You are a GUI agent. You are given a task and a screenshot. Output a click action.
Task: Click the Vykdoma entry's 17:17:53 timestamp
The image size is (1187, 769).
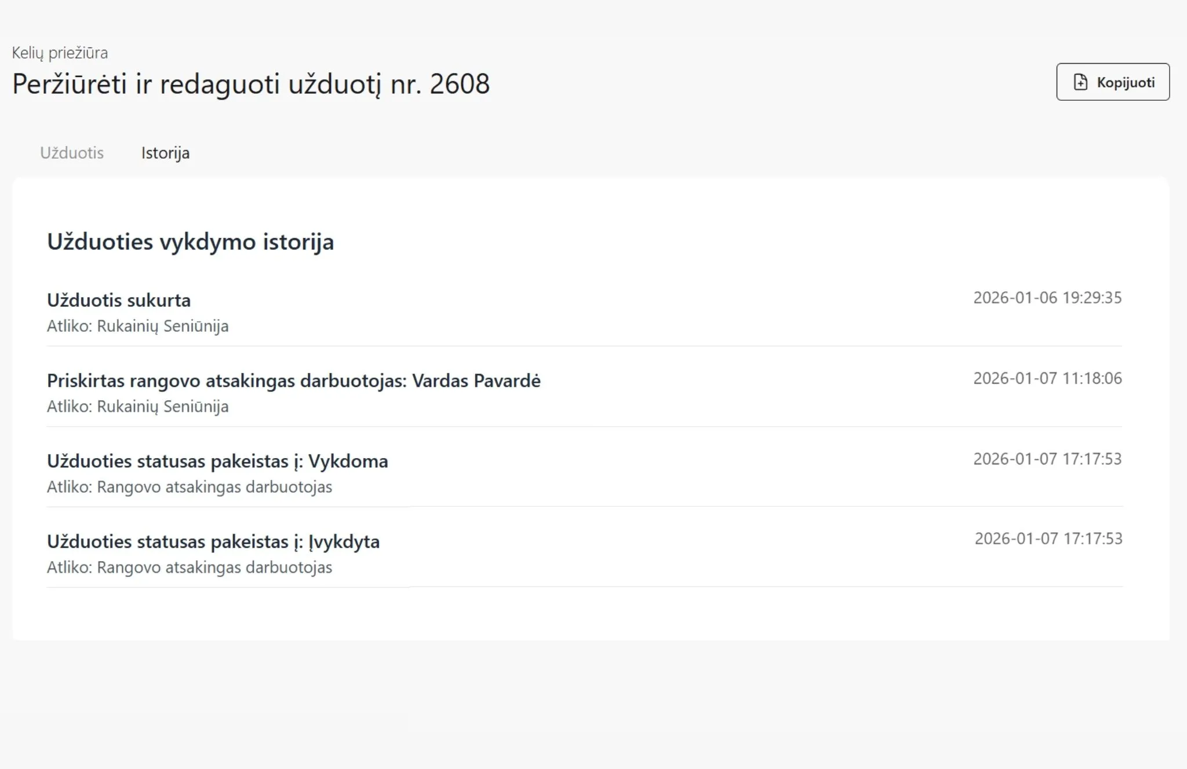[x=1047, y=459]
